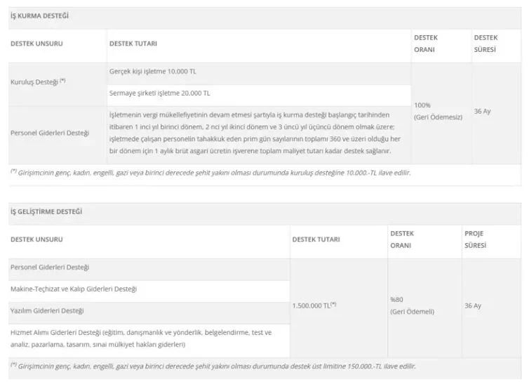Click the 1.500.000 TL amount cell
Viewport: 529px width, 387px height.
pyautogui.click(x=314, y=306)
